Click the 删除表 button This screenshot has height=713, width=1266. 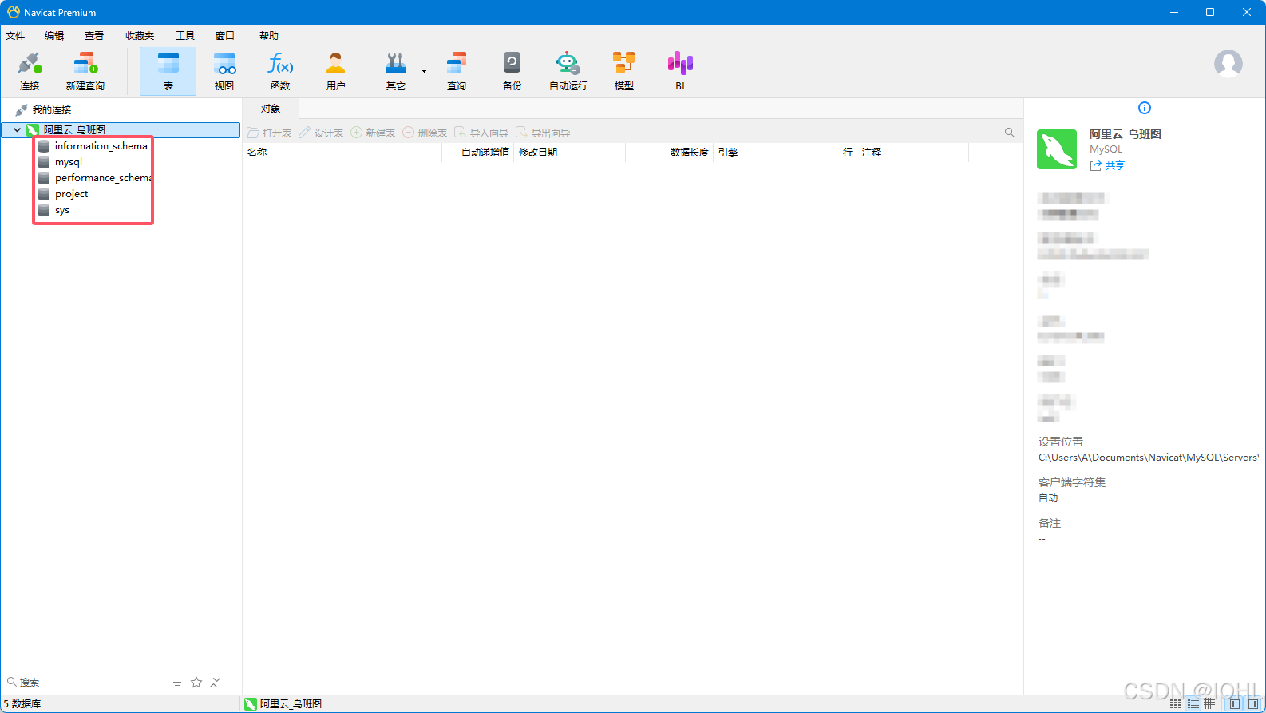[425, 133]
